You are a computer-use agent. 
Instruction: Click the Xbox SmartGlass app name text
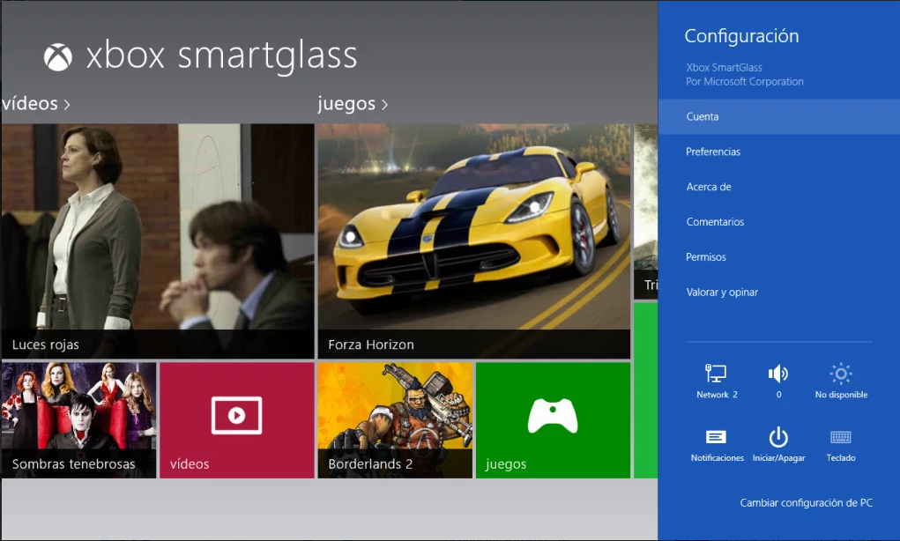pyautogui.click(x=724, y=67)
